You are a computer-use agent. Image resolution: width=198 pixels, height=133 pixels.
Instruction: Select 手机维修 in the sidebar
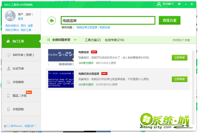pyautogui.click(x=21, y=82)
